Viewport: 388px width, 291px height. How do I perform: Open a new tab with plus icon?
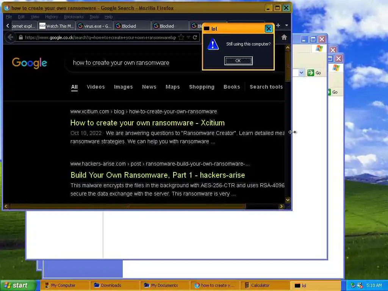click(x=278, y=25)
